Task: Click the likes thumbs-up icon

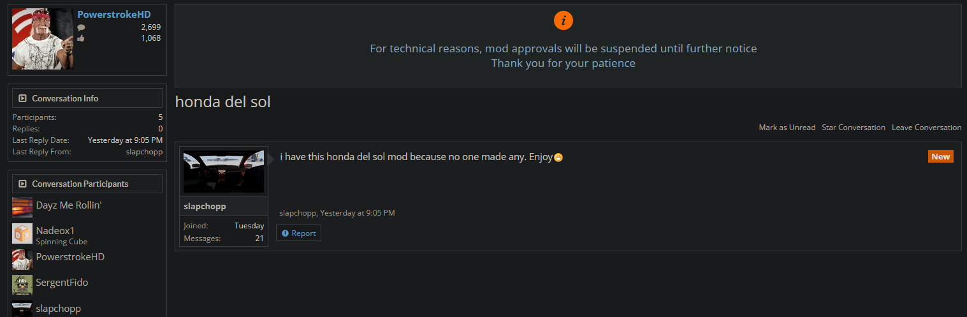Action: (x=81, y=38)
